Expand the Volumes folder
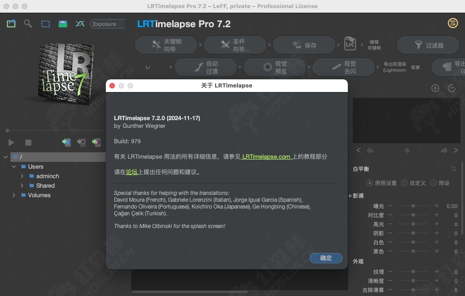The image size is (465, 296). point(14,195)
